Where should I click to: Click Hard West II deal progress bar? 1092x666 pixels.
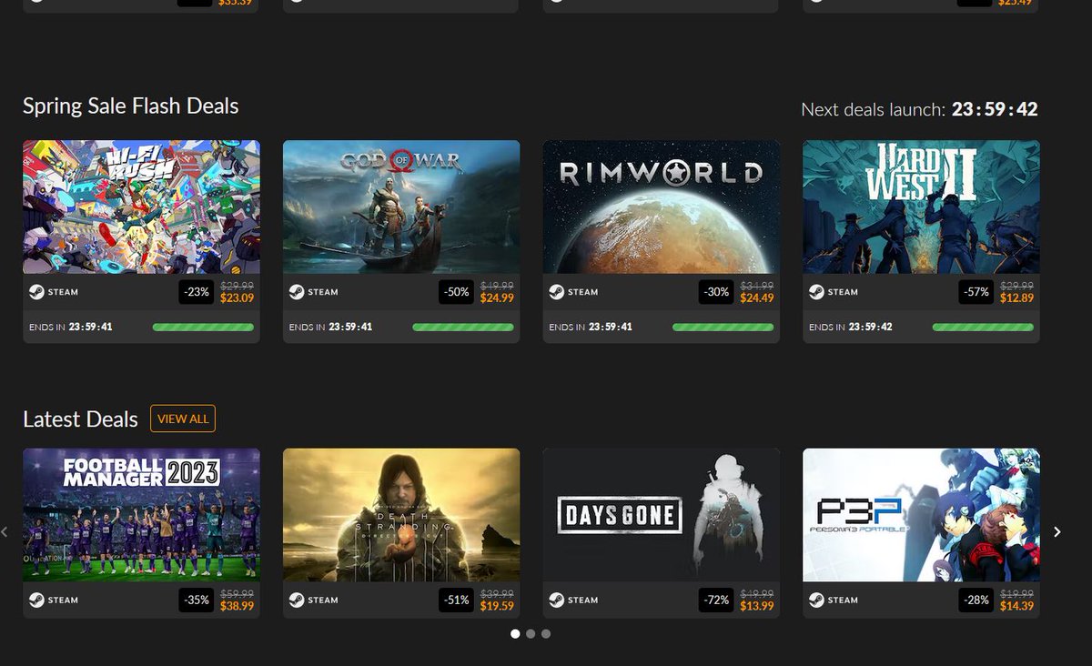tap(983, 327)
